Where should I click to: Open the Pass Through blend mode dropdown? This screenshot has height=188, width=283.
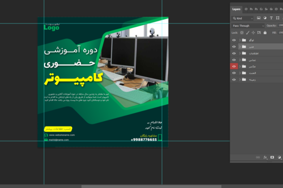pyautogui.click(x=247, y=25)
